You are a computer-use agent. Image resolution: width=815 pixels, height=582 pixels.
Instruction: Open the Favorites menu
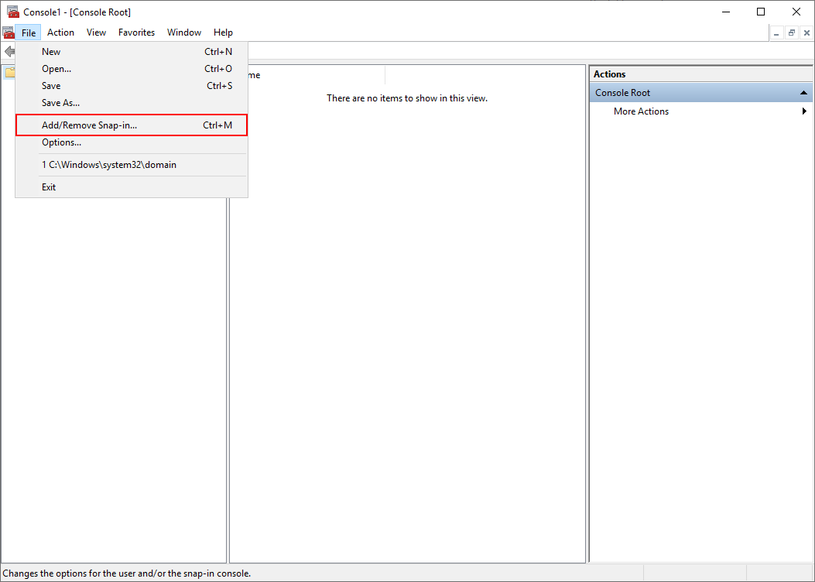click(136, 33)
